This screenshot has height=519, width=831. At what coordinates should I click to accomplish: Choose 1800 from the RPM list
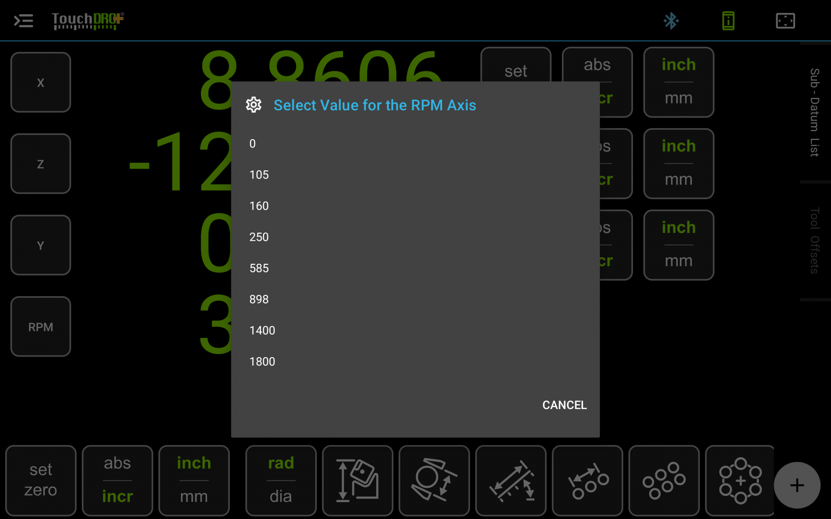point(415,362)
